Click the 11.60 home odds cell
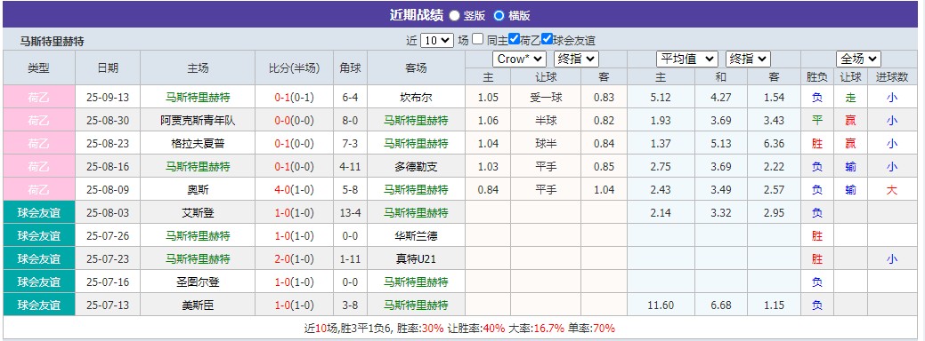The height and width of the screenshot is (341, 925). [x=661, y=305]
